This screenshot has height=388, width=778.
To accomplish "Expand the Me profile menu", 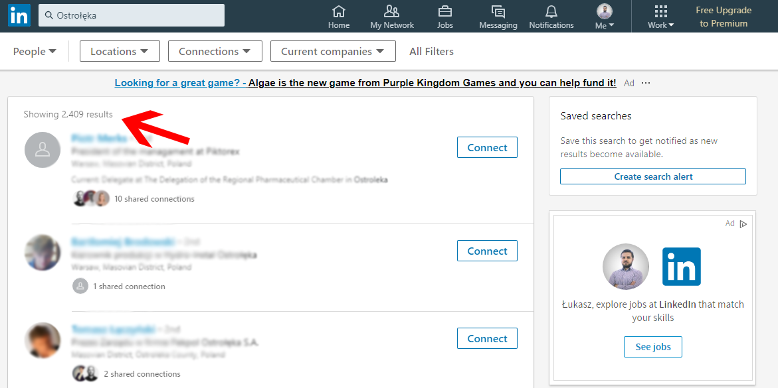I will (604, 17).
